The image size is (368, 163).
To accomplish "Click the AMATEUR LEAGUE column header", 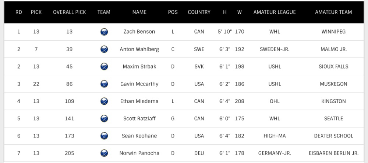I will click(275, 12).
